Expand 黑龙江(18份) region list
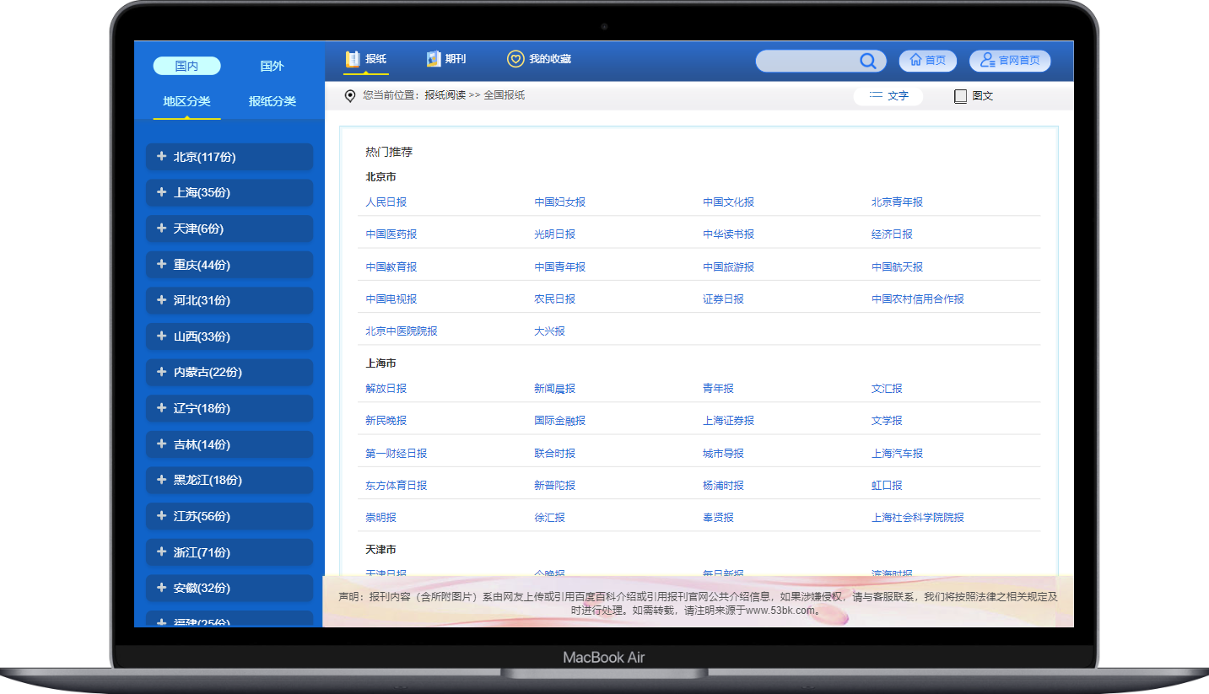The image size is (1209, 694). (x=229, y=480)
